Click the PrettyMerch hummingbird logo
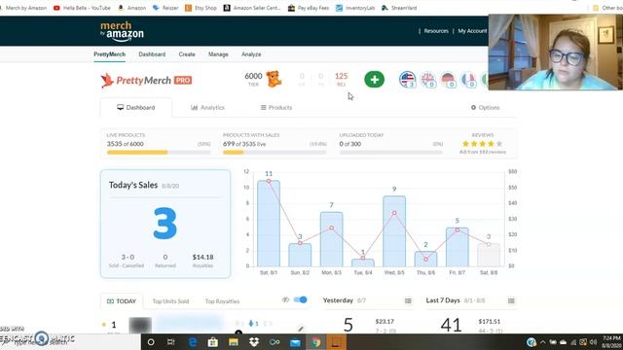 [106, 80]
